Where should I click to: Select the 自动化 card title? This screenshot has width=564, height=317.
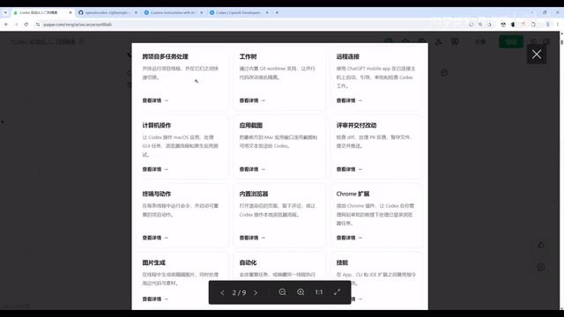[248, 262]
